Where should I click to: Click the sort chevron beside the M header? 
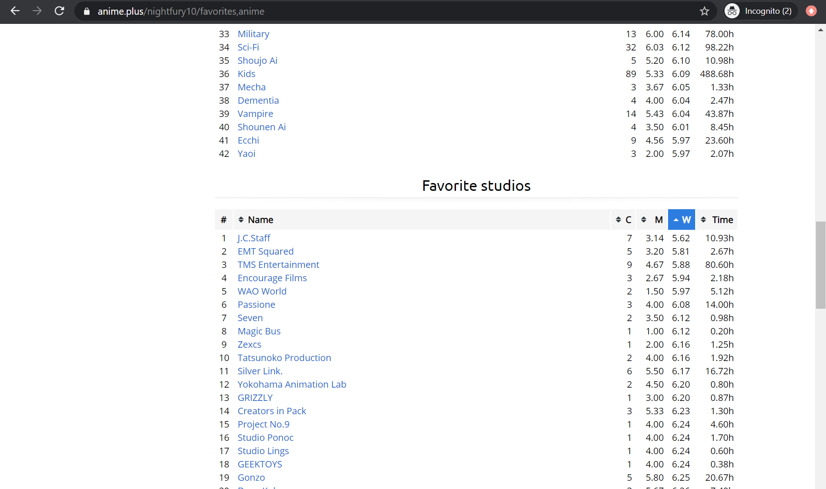pyautogui.click(x=644, y=219)
